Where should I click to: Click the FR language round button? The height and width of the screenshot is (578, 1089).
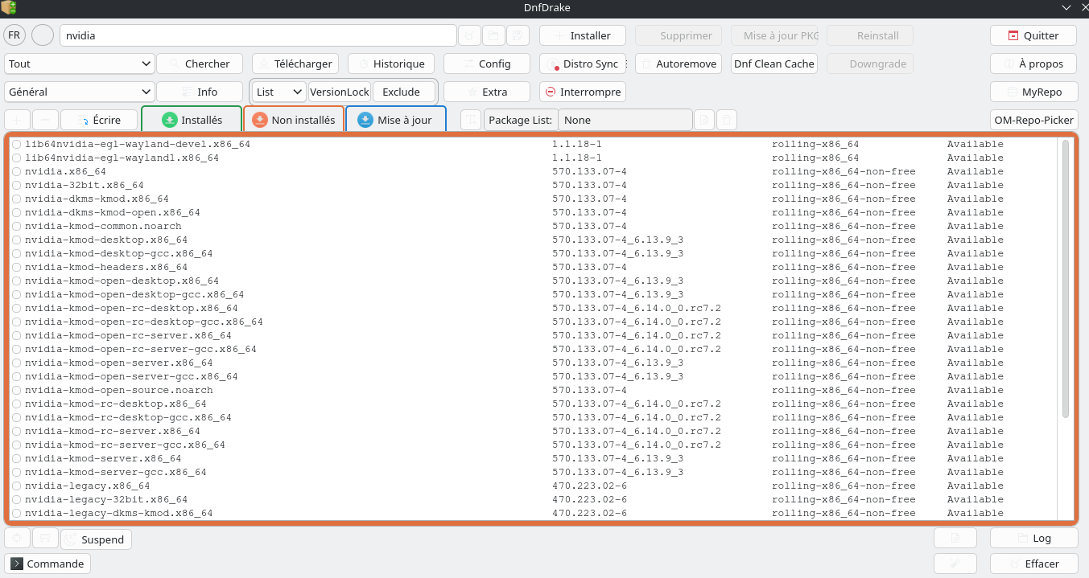(14, 35)
